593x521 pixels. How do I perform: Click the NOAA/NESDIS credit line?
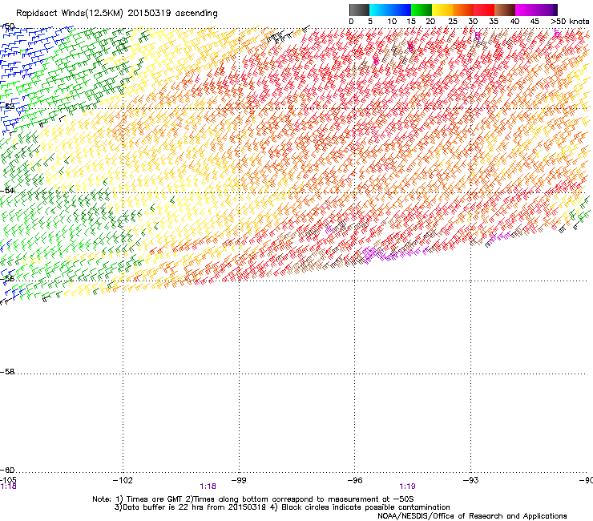pos(472,516)
